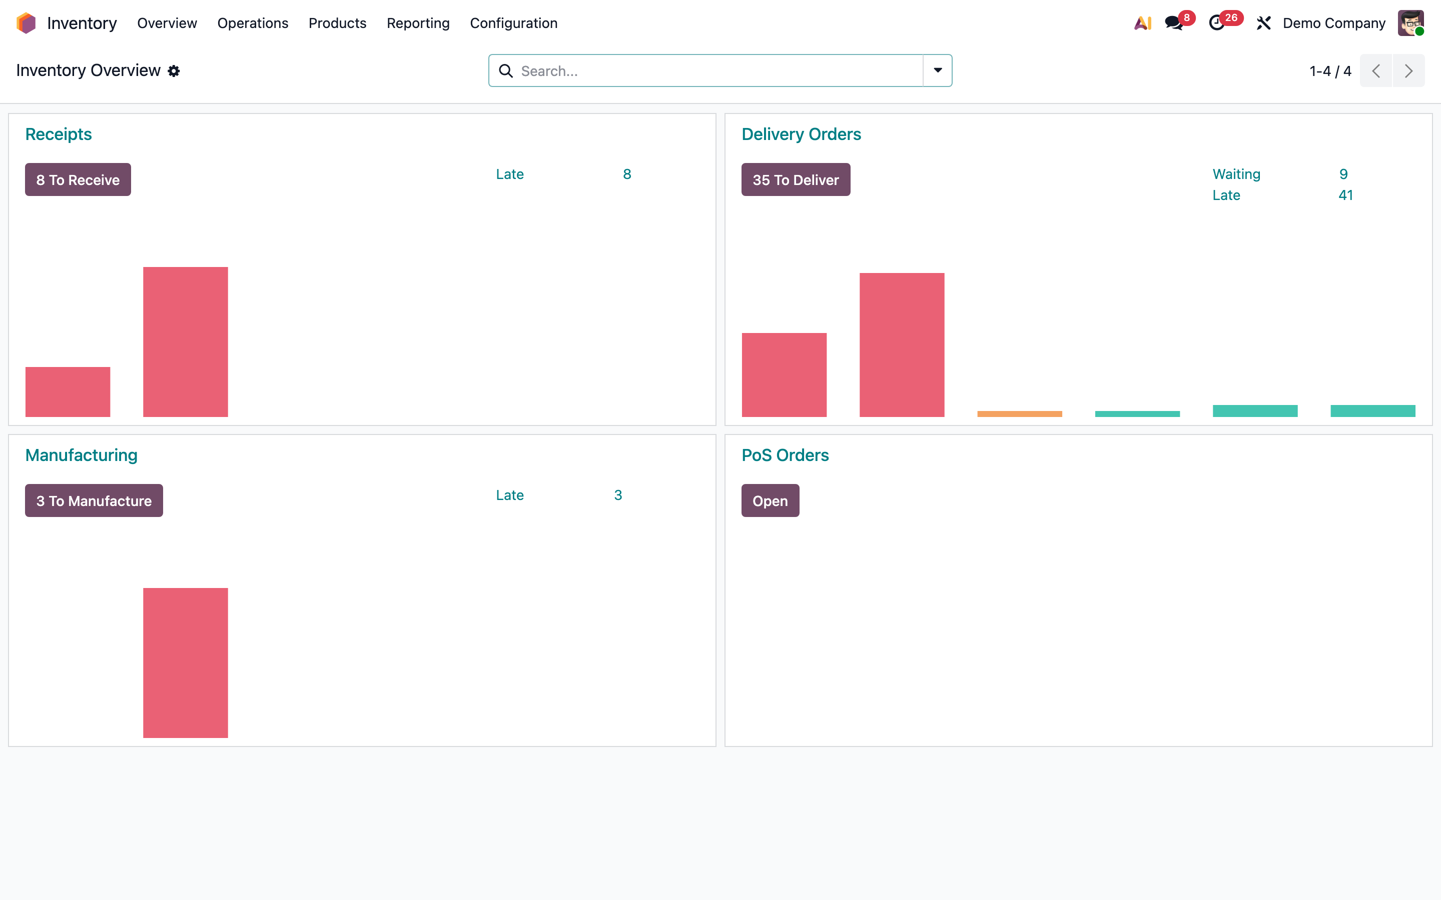
Task: Open the Products menu
Action: point(337,23)
